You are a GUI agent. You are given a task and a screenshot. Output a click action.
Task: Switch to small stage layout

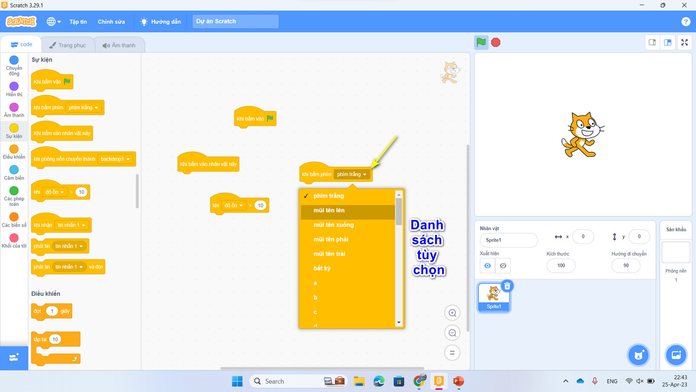(652, 42)
